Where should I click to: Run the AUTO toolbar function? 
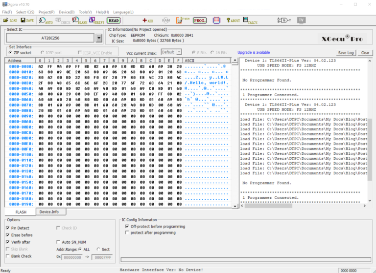(46, 21)
